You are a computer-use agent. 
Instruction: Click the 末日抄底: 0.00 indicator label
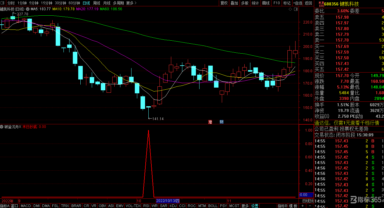[34, 127]
